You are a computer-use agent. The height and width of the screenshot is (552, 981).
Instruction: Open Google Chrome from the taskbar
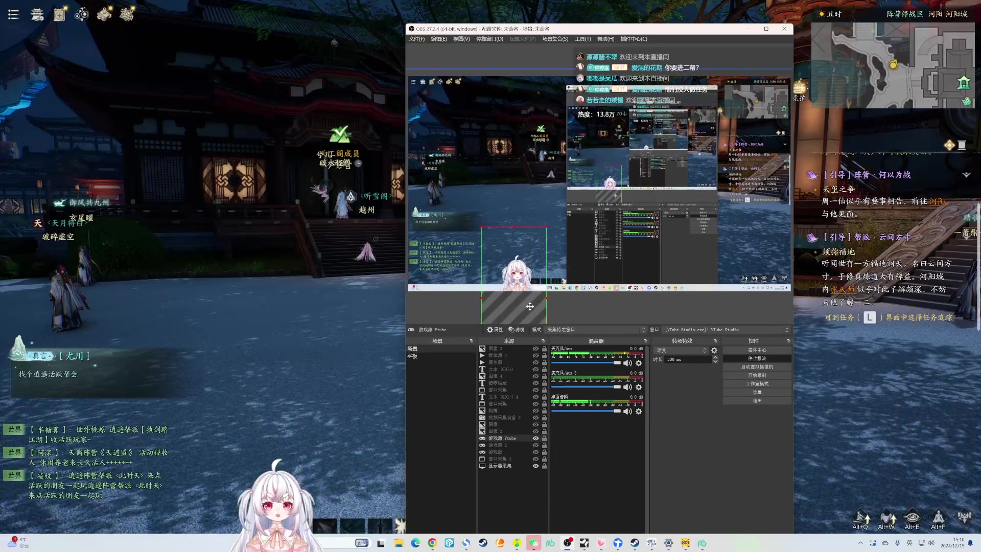(x=432, y=543)
